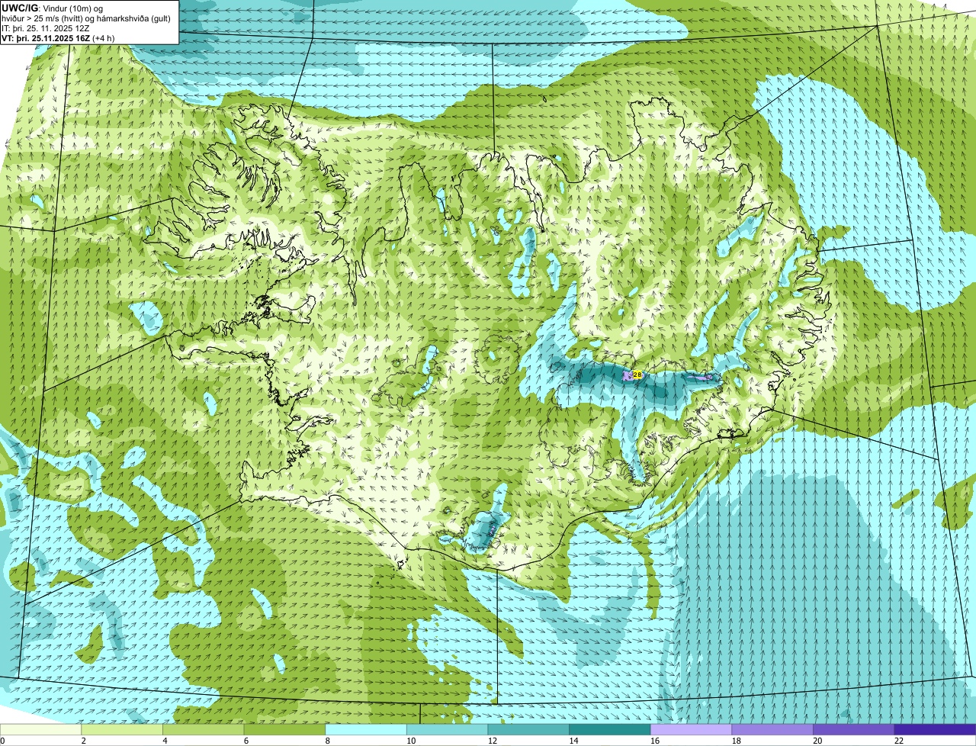Select the 16–18 m/s lavender legend swatch
Screen dimensions: 976x746
pos(692,729)
